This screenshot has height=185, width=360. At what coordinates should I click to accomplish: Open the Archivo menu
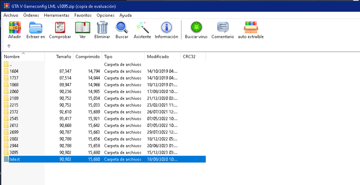click(11, 15)
